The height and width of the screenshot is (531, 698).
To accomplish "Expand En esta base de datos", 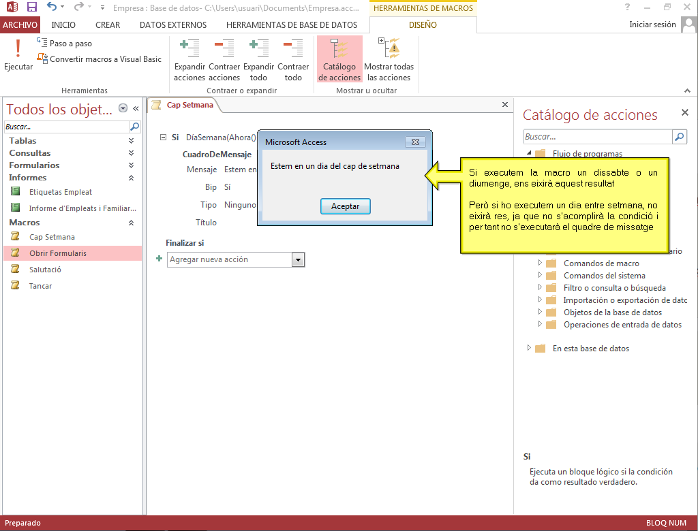I will click(529, 348).
